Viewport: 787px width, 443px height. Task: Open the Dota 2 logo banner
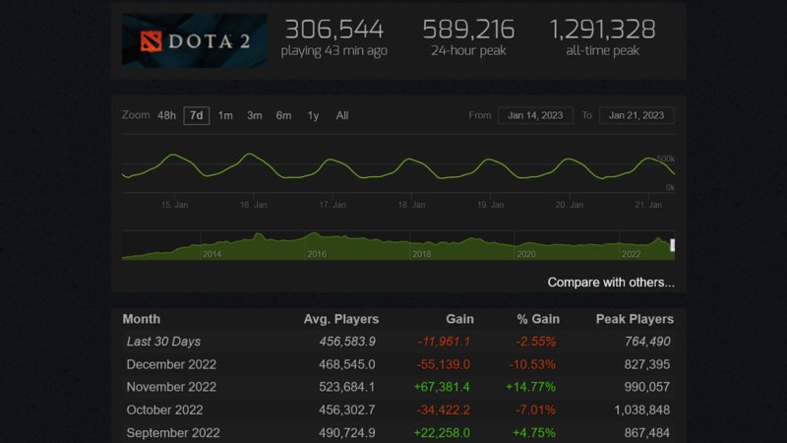pos(194,40)
